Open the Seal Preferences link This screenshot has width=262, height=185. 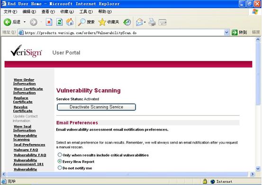(29, 144)
